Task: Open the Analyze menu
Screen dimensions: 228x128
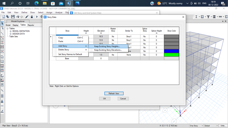Action: pyautogui.click(x=59, y=13)
